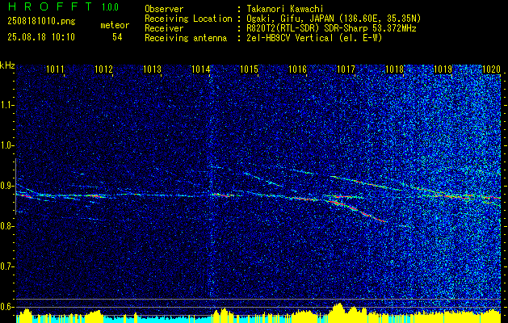The width and height of the screenshot is (508, 323).
Task: Click the 1019 time marker
Action: [443, 69]
